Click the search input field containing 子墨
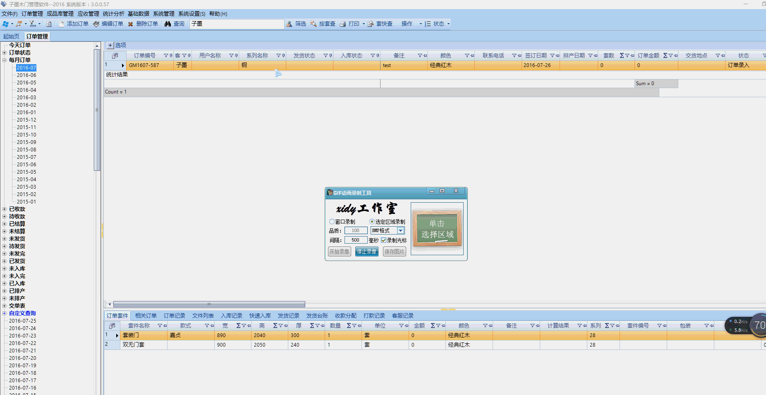 (237, 24)
